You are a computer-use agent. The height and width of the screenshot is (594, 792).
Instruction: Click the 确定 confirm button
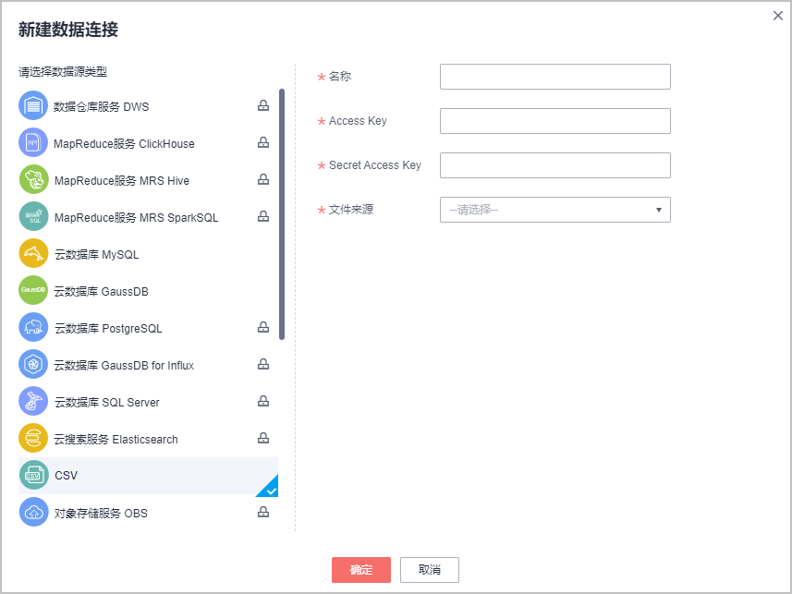click(x=361, y=570)
